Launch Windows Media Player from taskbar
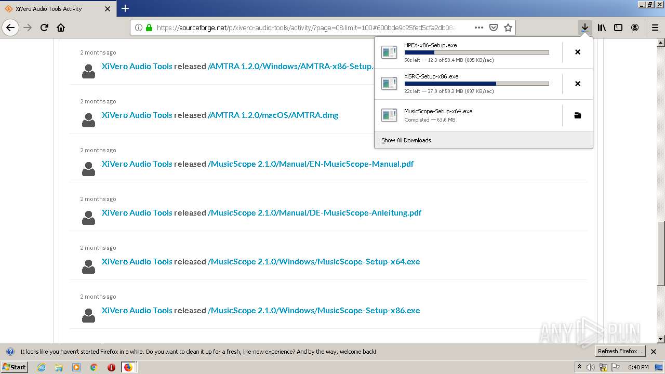The height and width of the screenshot is (374, 665). pos(76,367)
